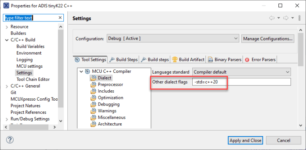Expand the Run/Debug Settings node
Screen dimensions: 306x150
7,119
